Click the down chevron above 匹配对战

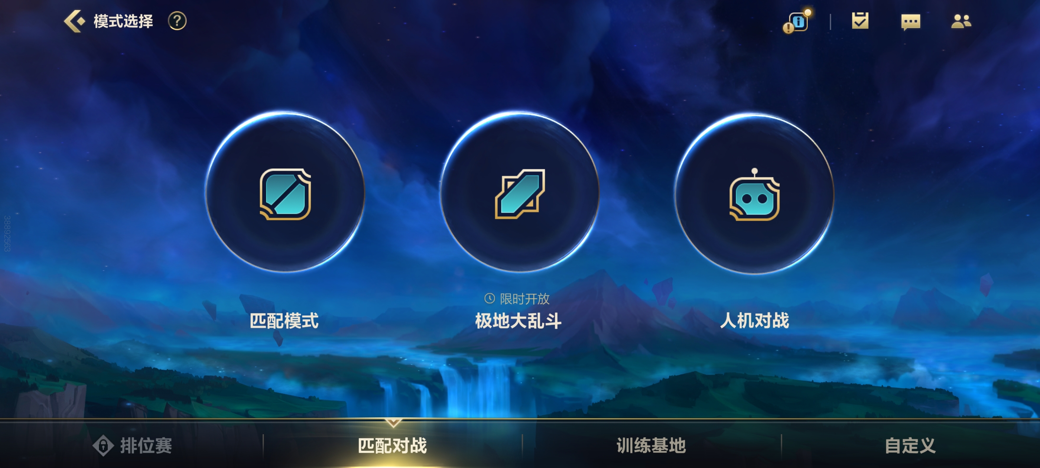pos(393,422)
